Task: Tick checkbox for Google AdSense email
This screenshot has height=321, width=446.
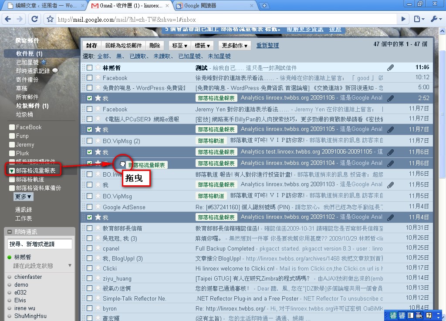Action: 90,207
